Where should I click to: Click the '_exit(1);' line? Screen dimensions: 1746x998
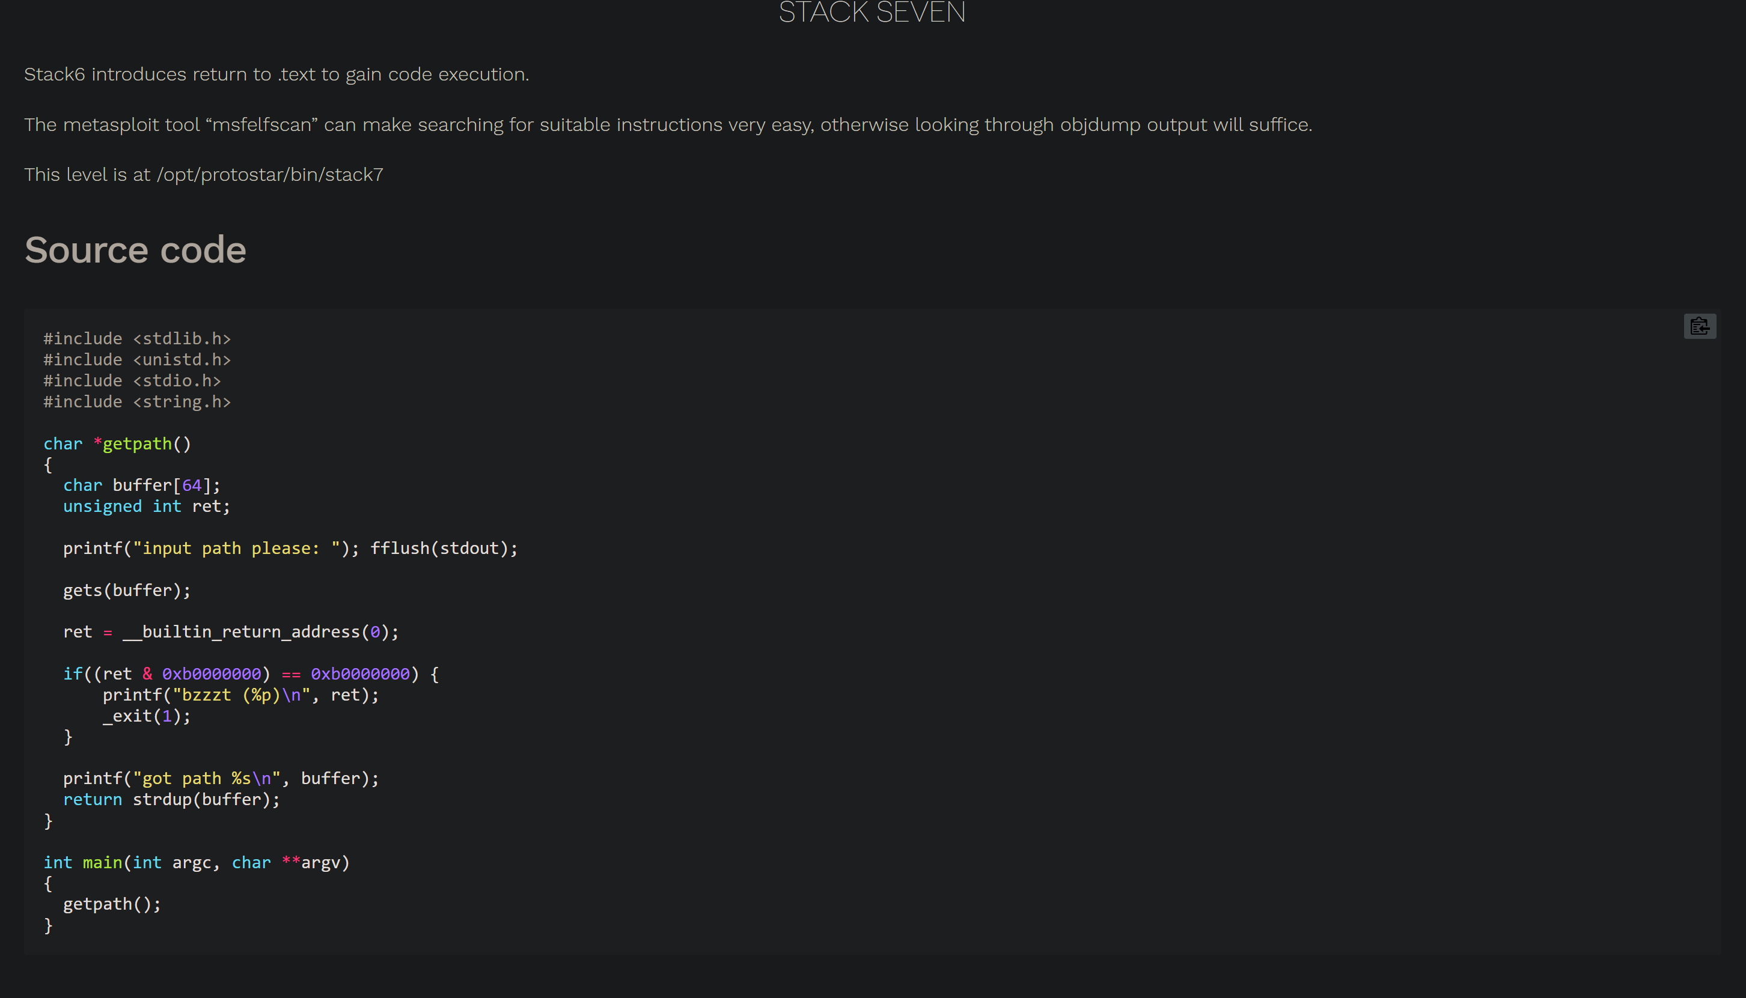coord(147,716)
